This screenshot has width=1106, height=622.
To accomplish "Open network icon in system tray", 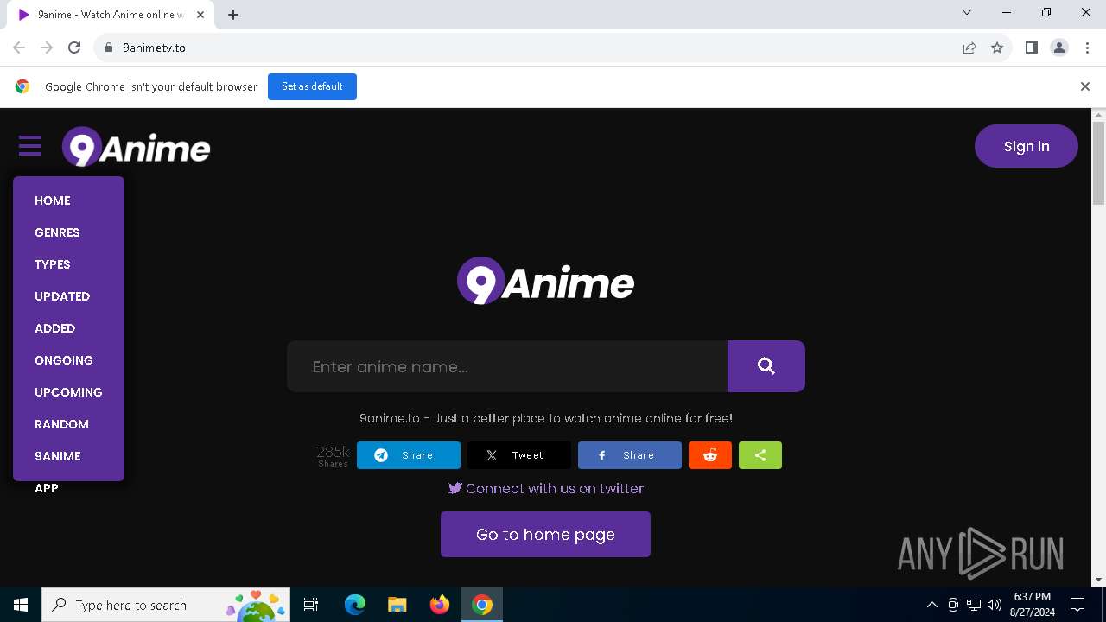I will click(x=974, y=605).
